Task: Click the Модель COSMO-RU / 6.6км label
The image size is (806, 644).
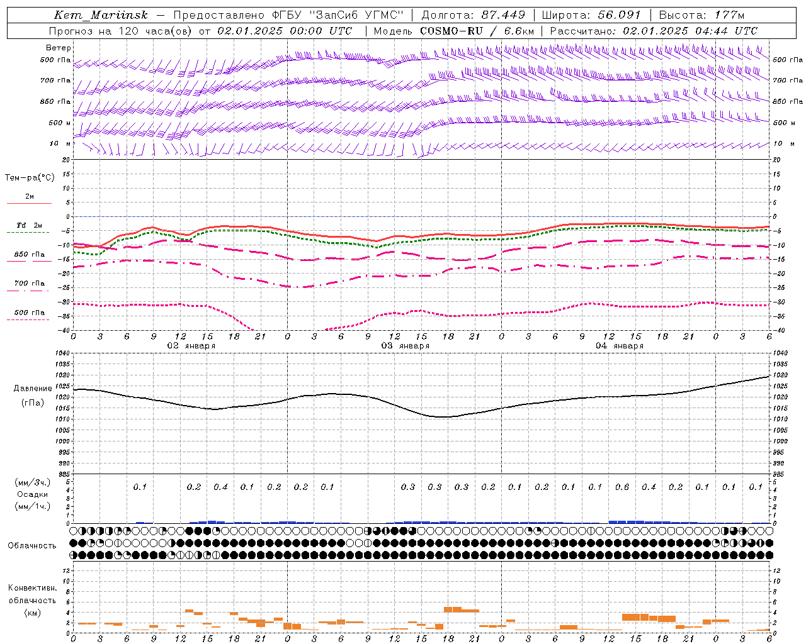Action: click(x=453, y=31)
